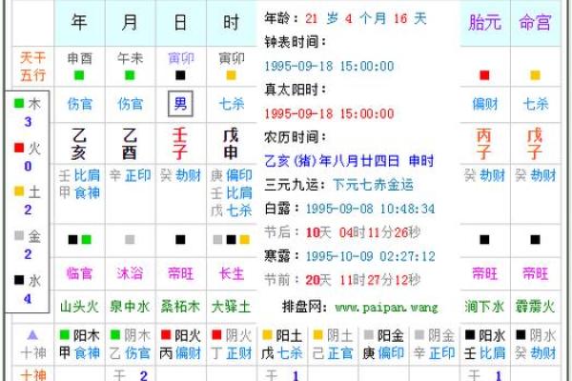The height and width of the screenshot is (381, 572).
Task: Click the red square under 胎元 header
Action: tap(484, 75)
